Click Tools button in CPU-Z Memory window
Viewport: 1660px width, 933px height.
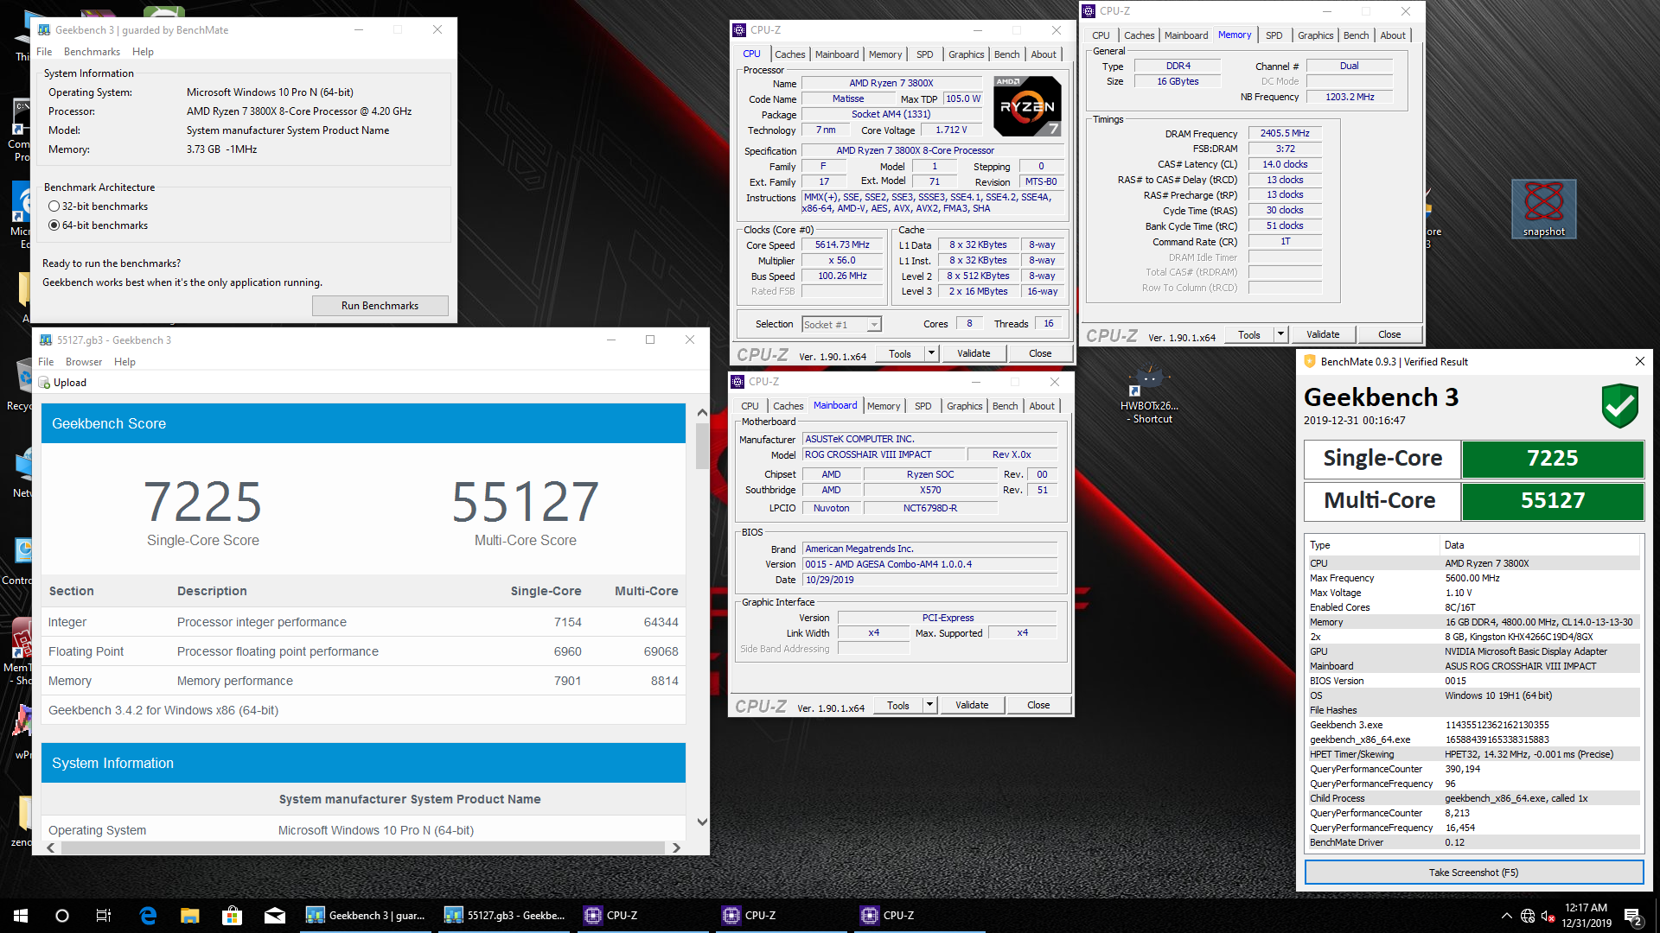click(1248, 334)
